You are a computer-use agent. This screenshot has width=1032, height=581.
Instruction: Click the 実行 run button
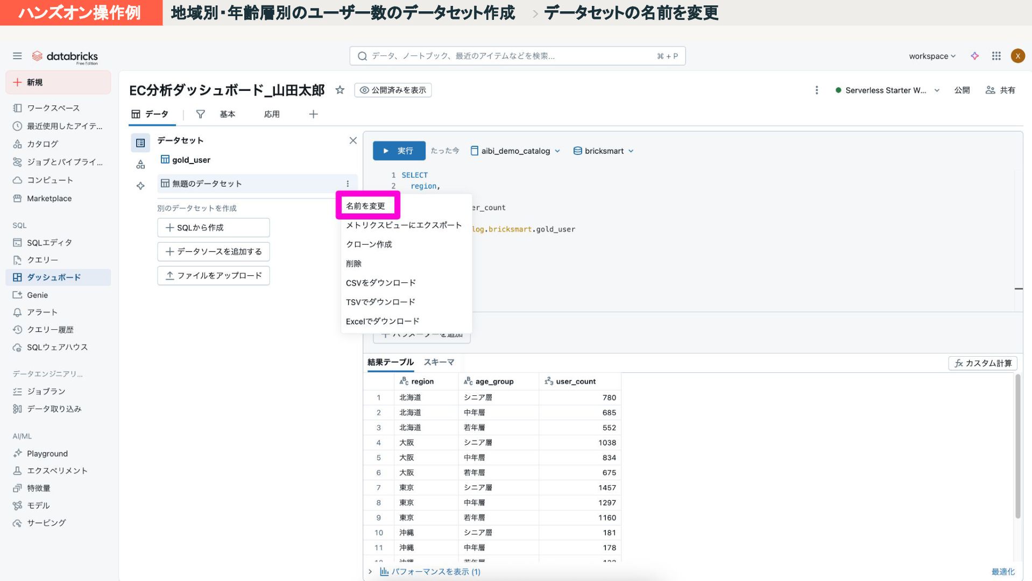(x=399, y=151)
